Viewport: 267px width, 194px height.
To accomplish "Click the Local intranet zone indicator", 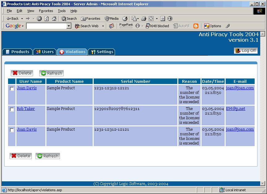I will coord(233,190).
